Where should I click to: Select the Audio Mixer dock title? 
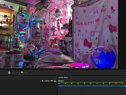[63, 78]
